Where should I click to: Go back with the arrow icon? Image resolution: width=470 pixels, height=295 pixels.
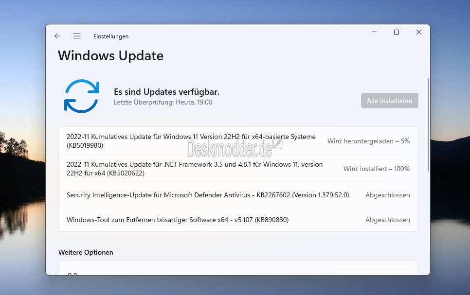57,36
